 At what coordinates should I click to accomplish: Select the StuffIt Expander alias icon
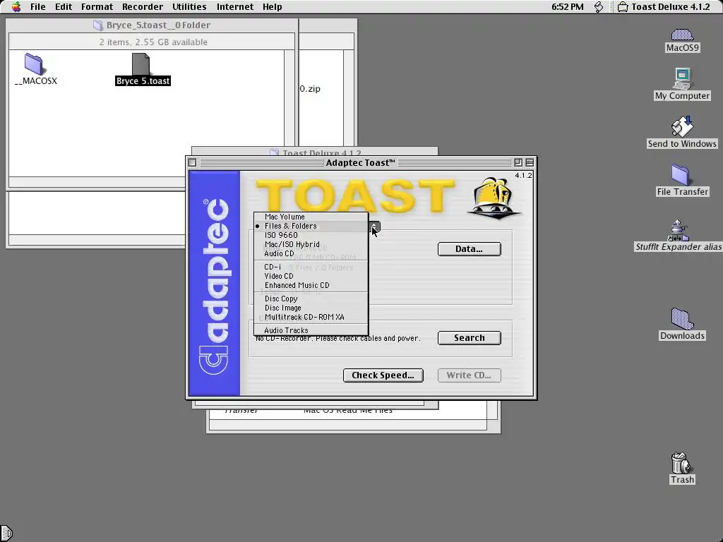pyautogui.click(x=678, y=230)
